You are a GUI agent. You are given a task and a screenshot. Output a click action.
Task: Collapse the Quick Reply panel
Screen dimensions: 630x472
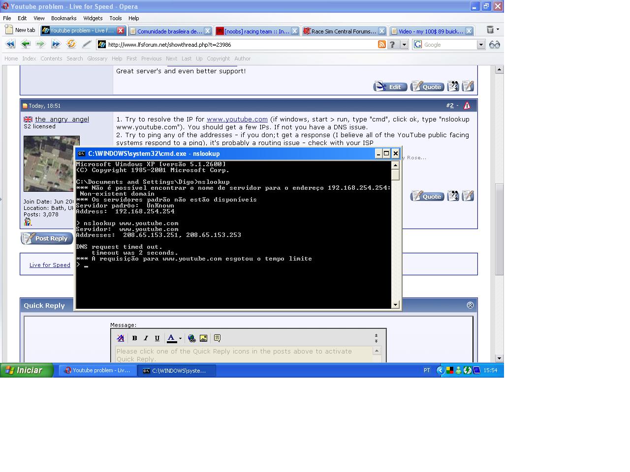(x=470, y=305)
